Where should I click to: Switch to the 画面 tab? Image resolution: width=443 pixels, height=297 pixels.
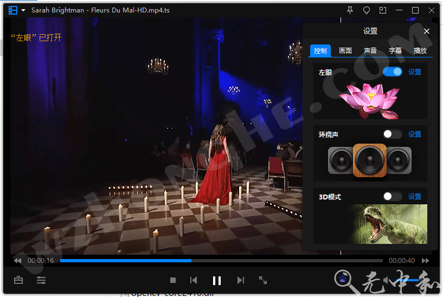point(345,51)
